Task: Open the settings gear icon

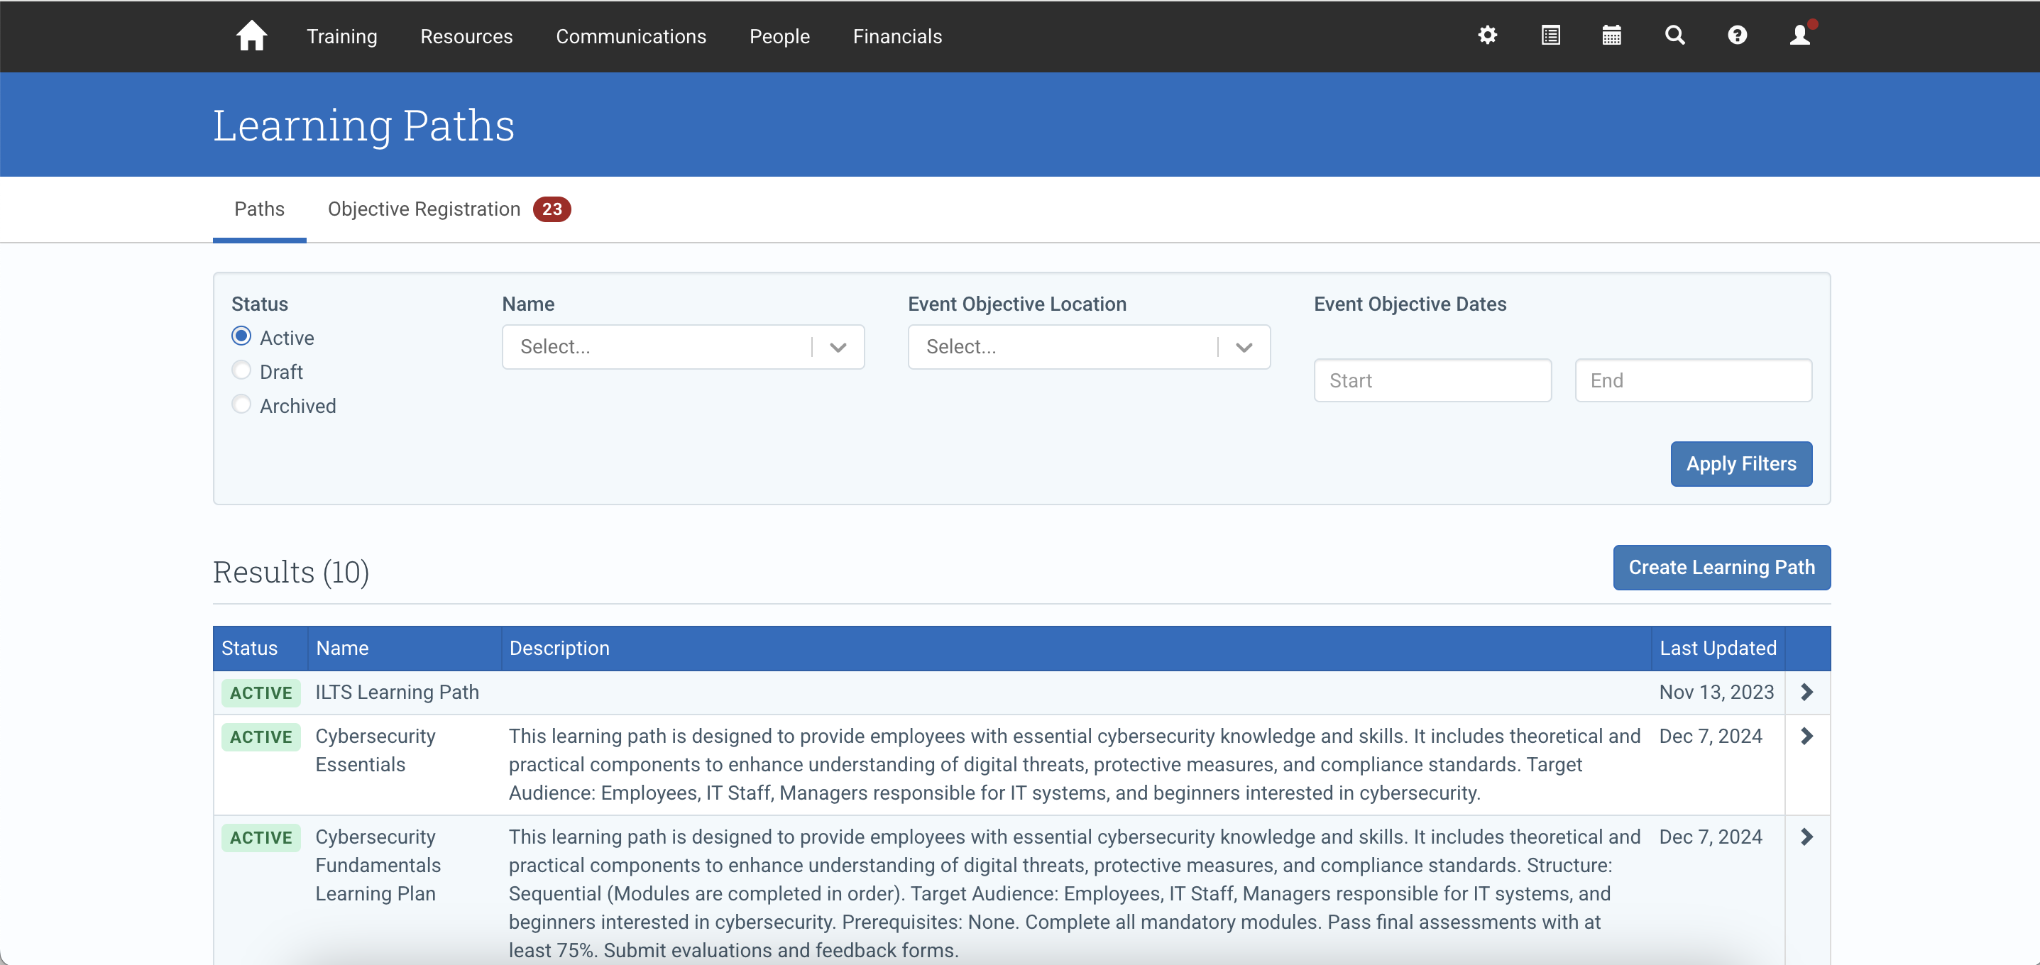Action: click(x=1487, y=35)
